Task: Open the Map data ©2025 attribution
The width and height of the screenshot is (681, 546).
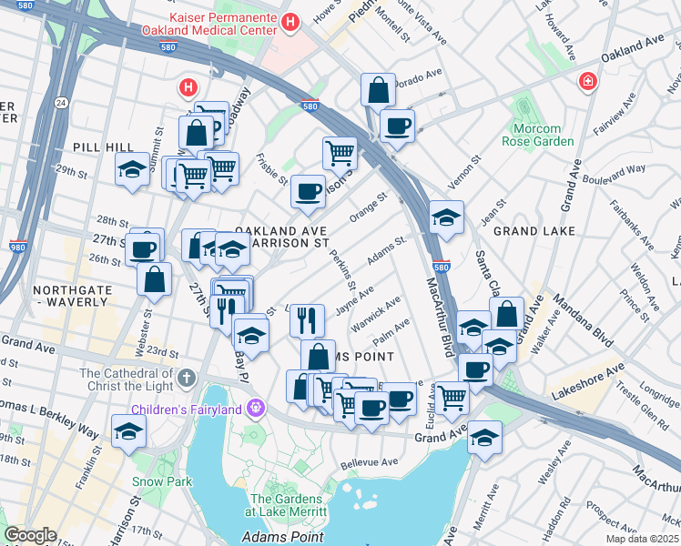Action: tap(643, 540)
